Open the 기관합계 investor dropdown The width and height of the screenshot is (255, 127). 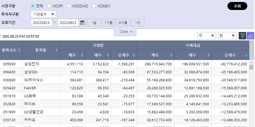[x=43, y=14]
